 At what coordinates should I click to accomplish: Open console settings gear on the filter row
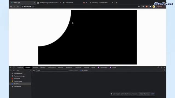(164, 70)
